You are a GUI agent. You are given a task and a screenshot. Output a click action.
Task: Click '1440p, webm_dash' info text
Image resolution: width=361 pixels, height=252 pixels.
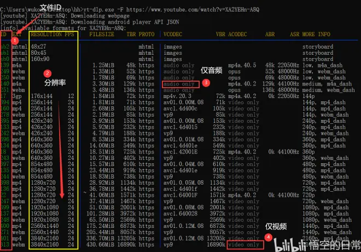pos(327,232)
